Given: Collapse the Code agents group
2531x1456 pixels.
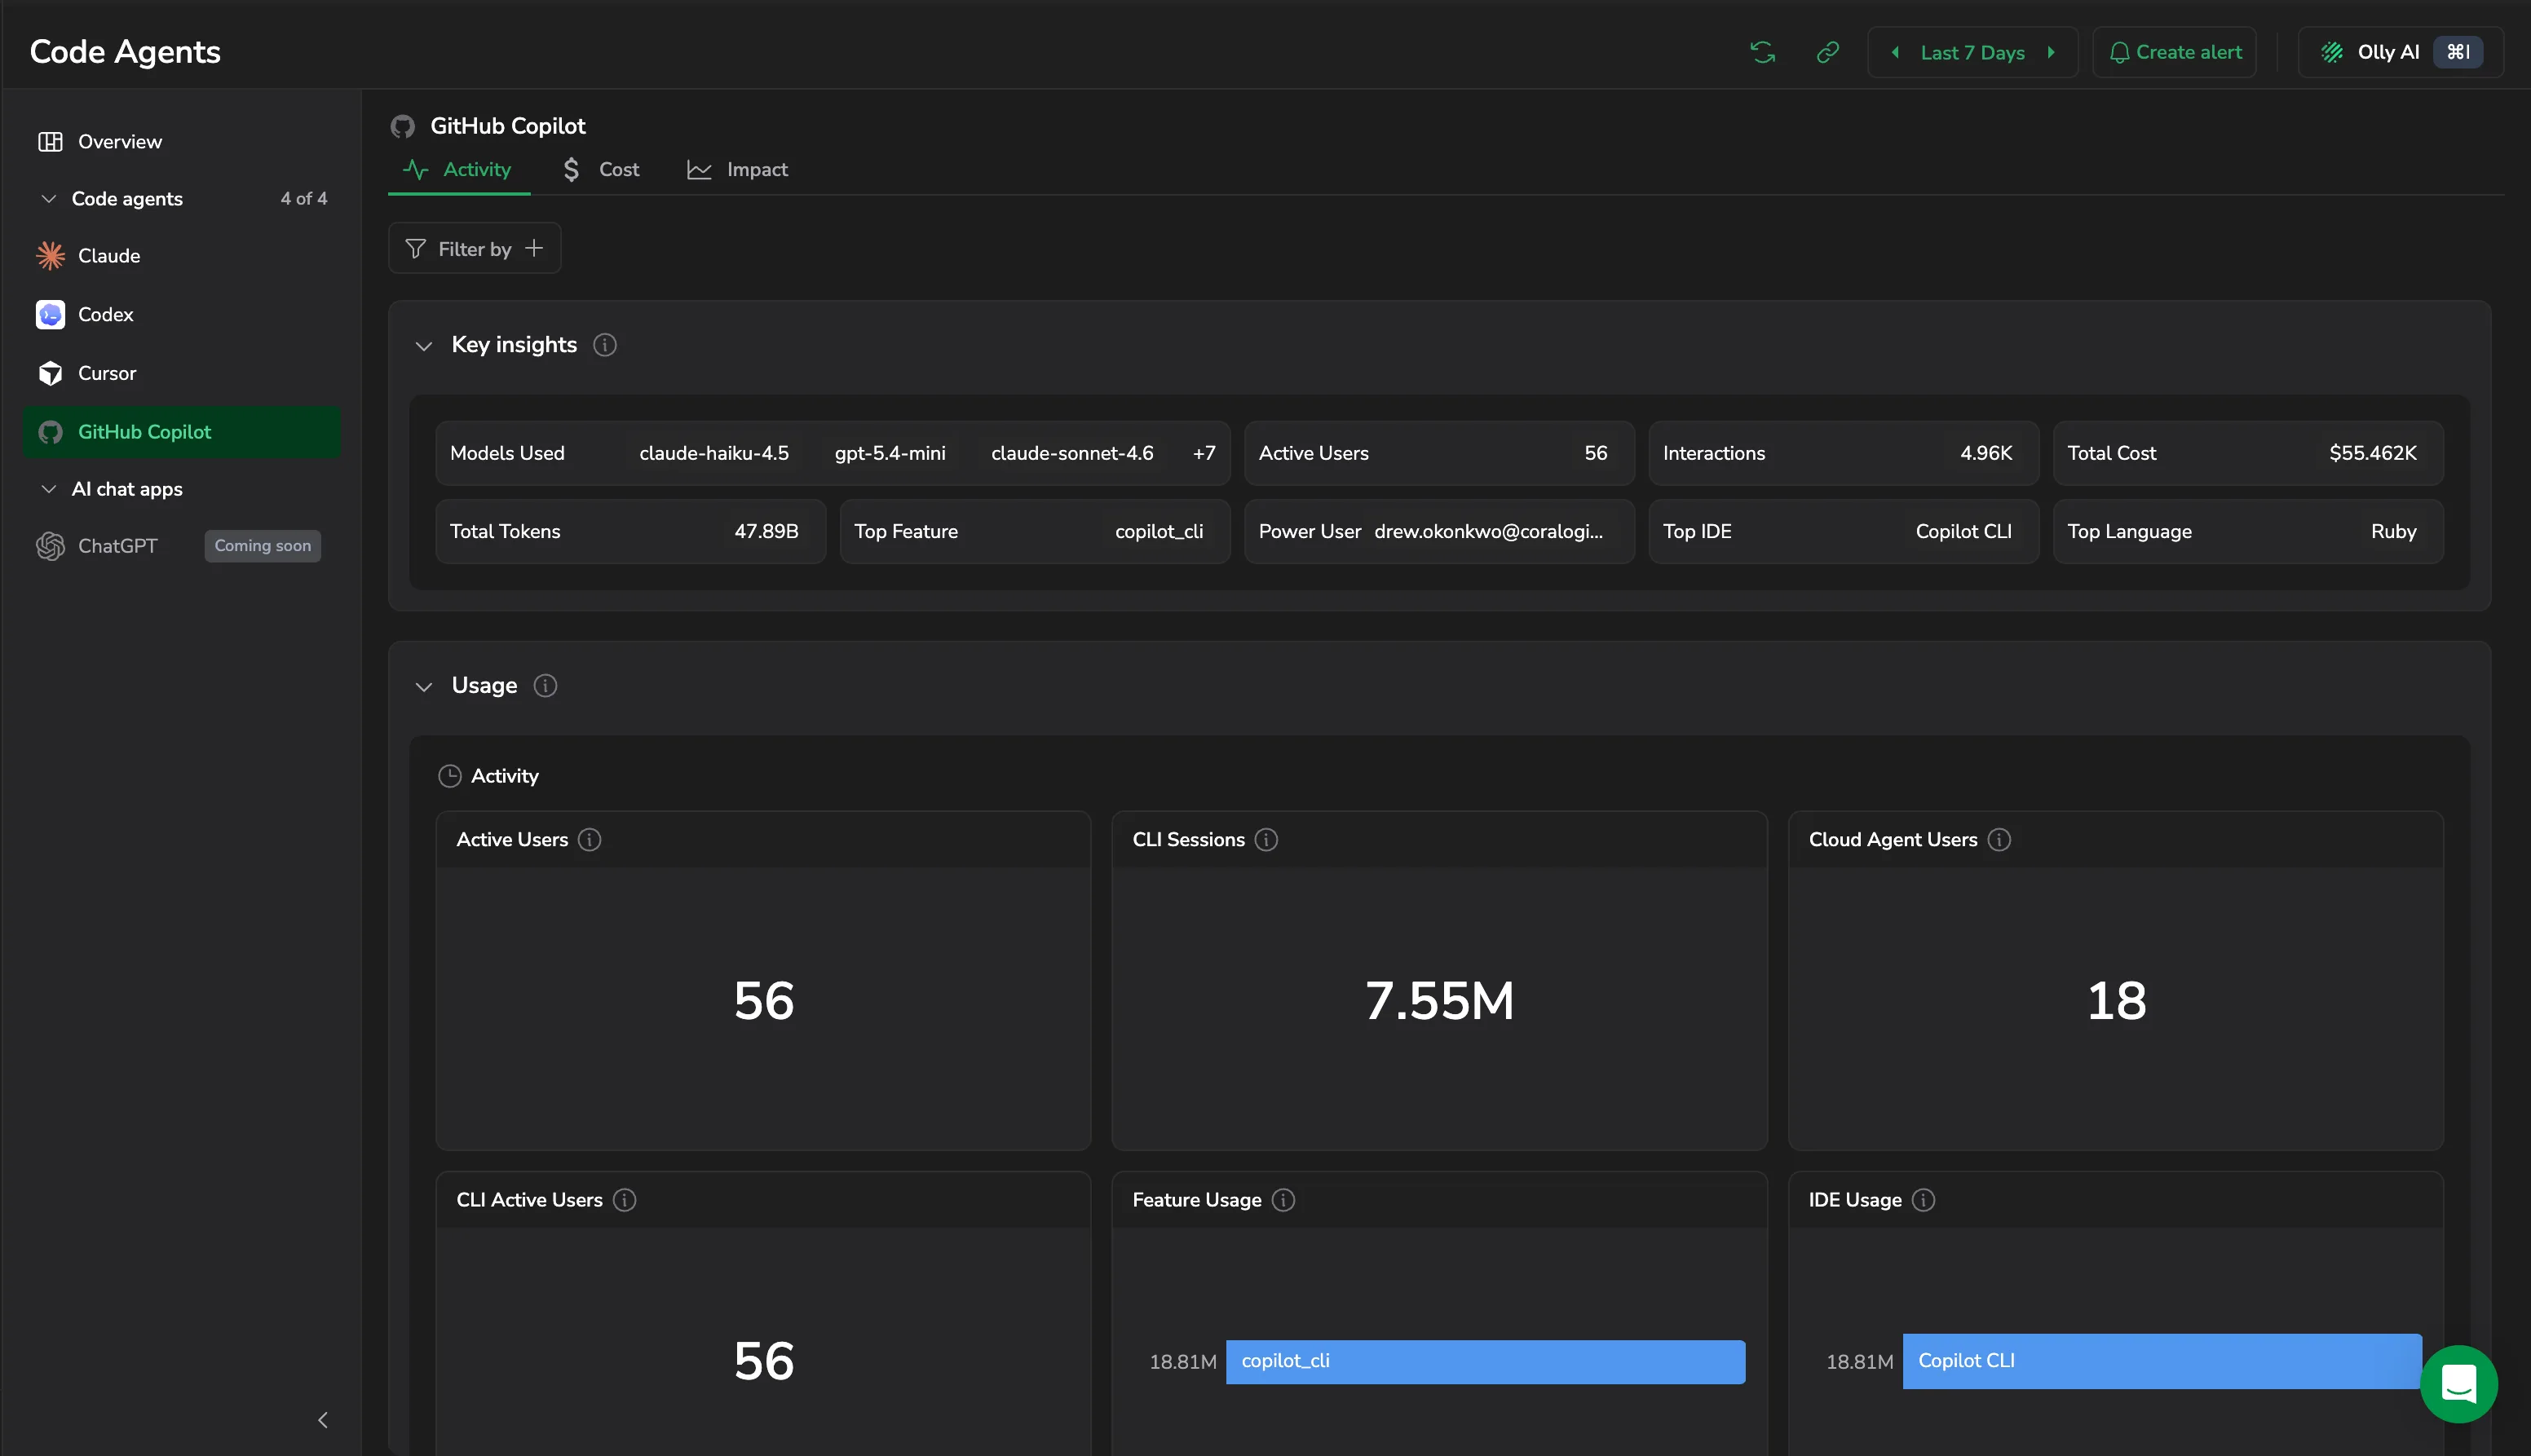Looking at the screenshot, I should [48, 199].
